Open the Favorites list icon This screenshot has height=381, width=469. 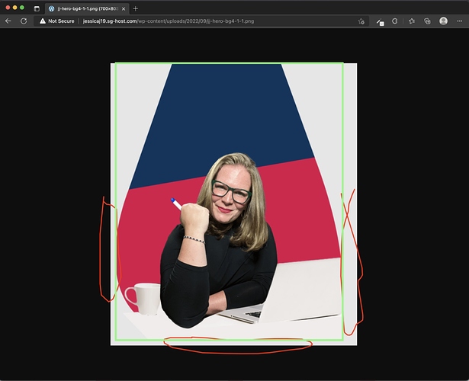pyautogui.click(x=412, y=21)
